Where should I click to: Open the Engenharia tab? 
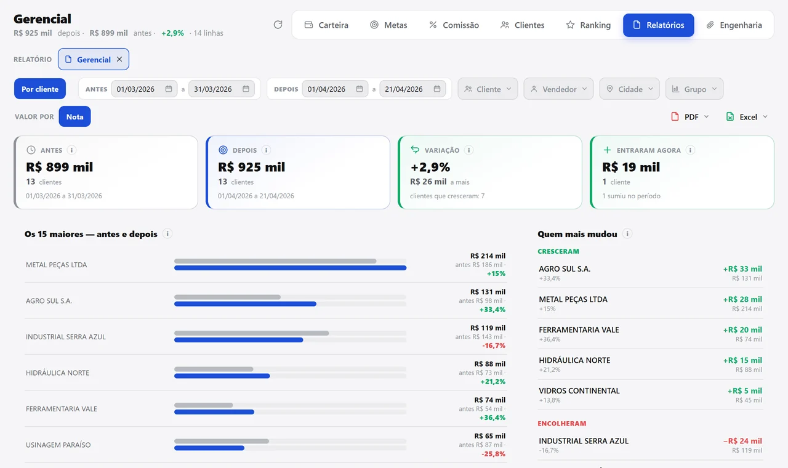click(x=734, y=25)
